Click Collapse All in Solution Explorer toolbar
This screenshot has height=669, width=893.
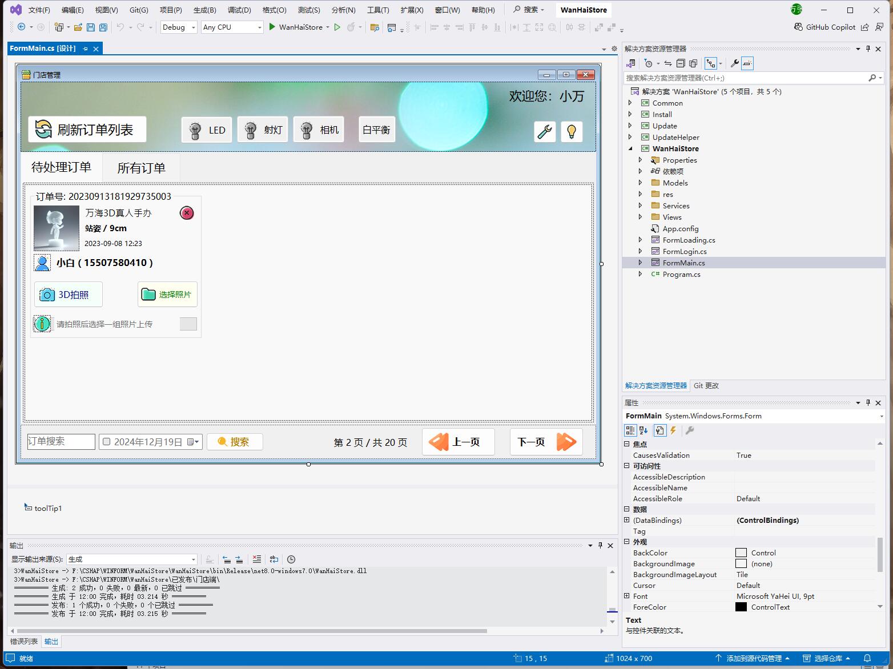point(681,63)
